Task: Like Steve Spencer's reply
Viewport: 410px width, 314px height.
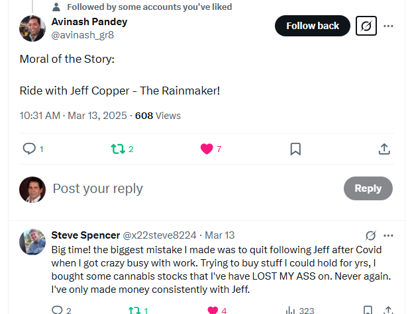Action: pyautogui.click(x=213, y=310)
